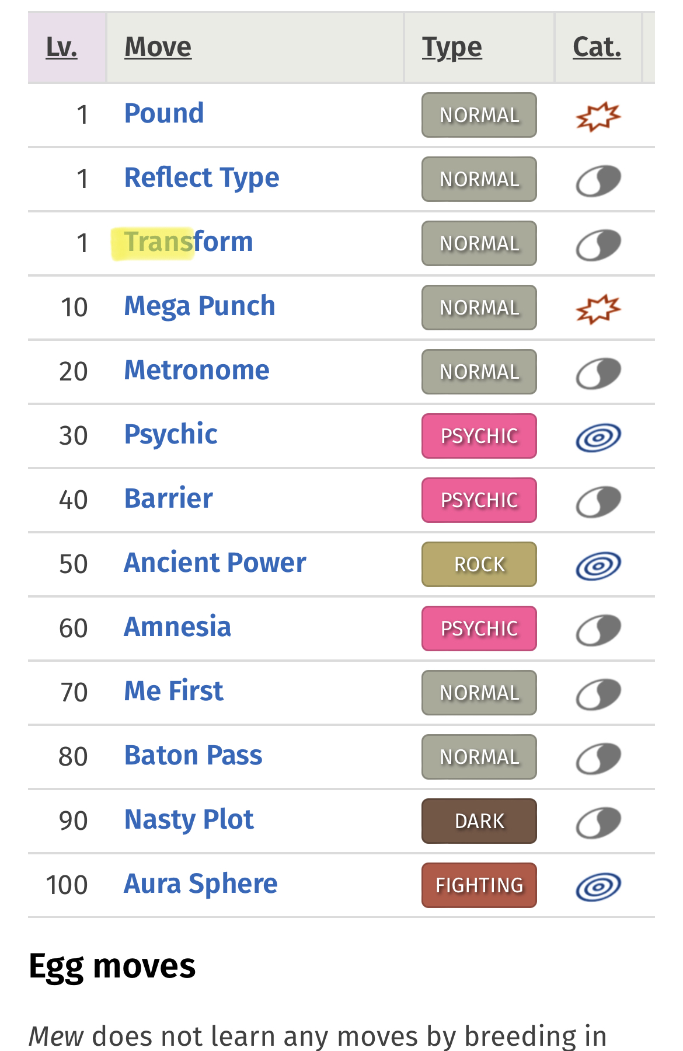Click the special category icon for Ancient Power
683x1051 pixels.
tap(598, 565)
